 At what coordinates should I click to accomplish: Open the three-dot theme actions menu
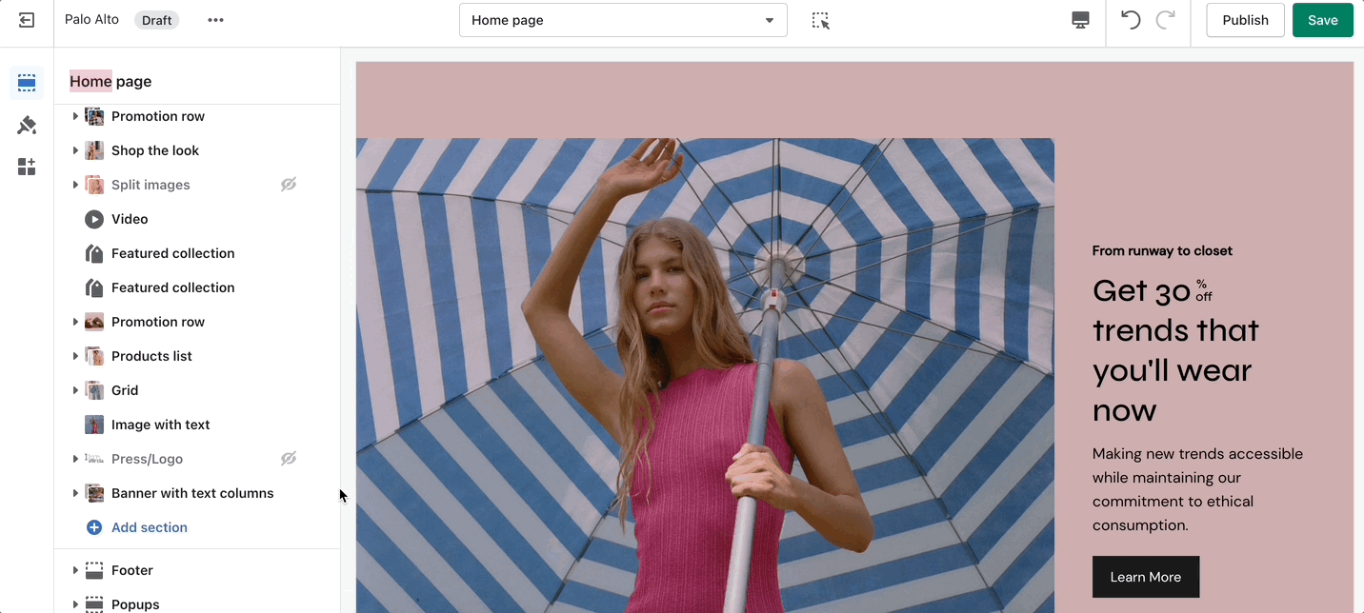click(216, 20)
